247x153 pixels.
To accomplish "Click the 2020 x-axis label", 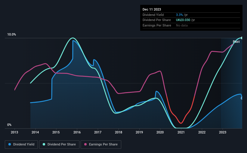I will click(160, 132).
